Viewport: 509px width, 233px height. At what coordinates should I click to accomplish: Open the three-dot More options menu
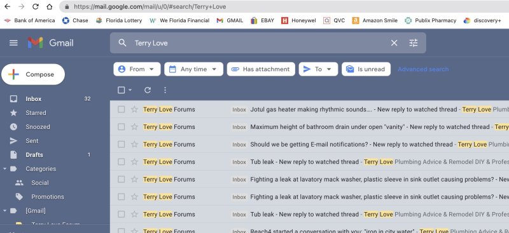(x=165, y=90)
